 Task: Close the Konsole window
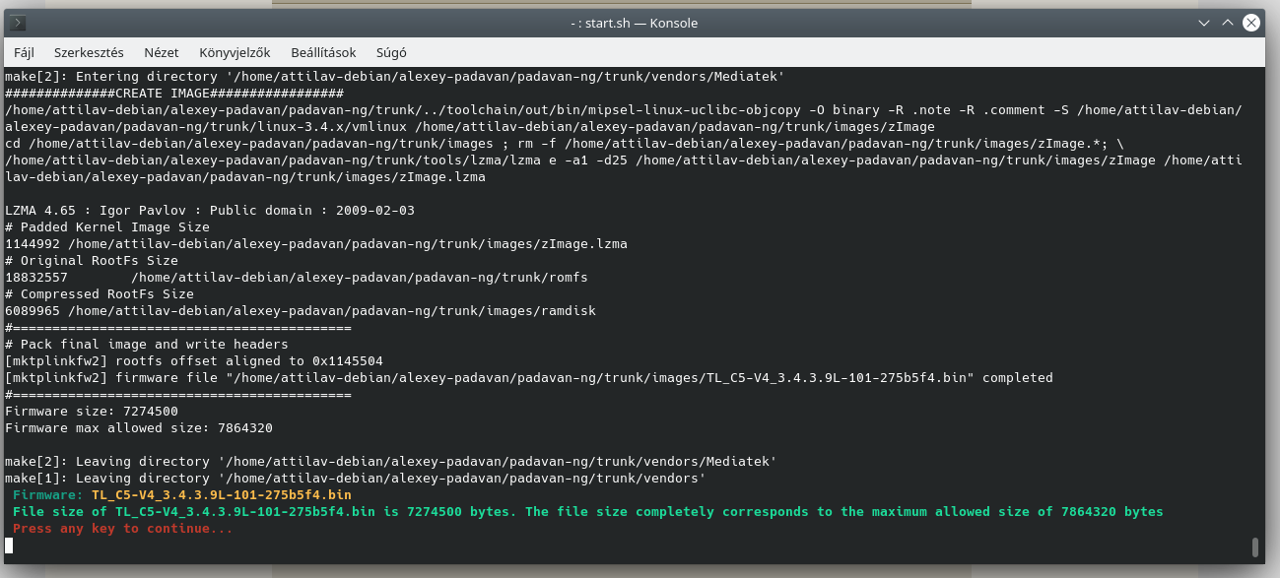1252,23
